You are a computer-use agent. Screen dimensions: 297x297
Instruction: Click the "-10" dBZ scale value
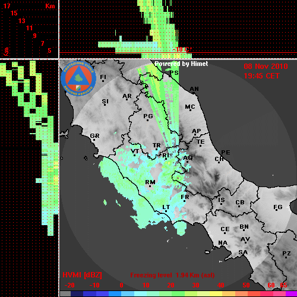tap(94, 285)
